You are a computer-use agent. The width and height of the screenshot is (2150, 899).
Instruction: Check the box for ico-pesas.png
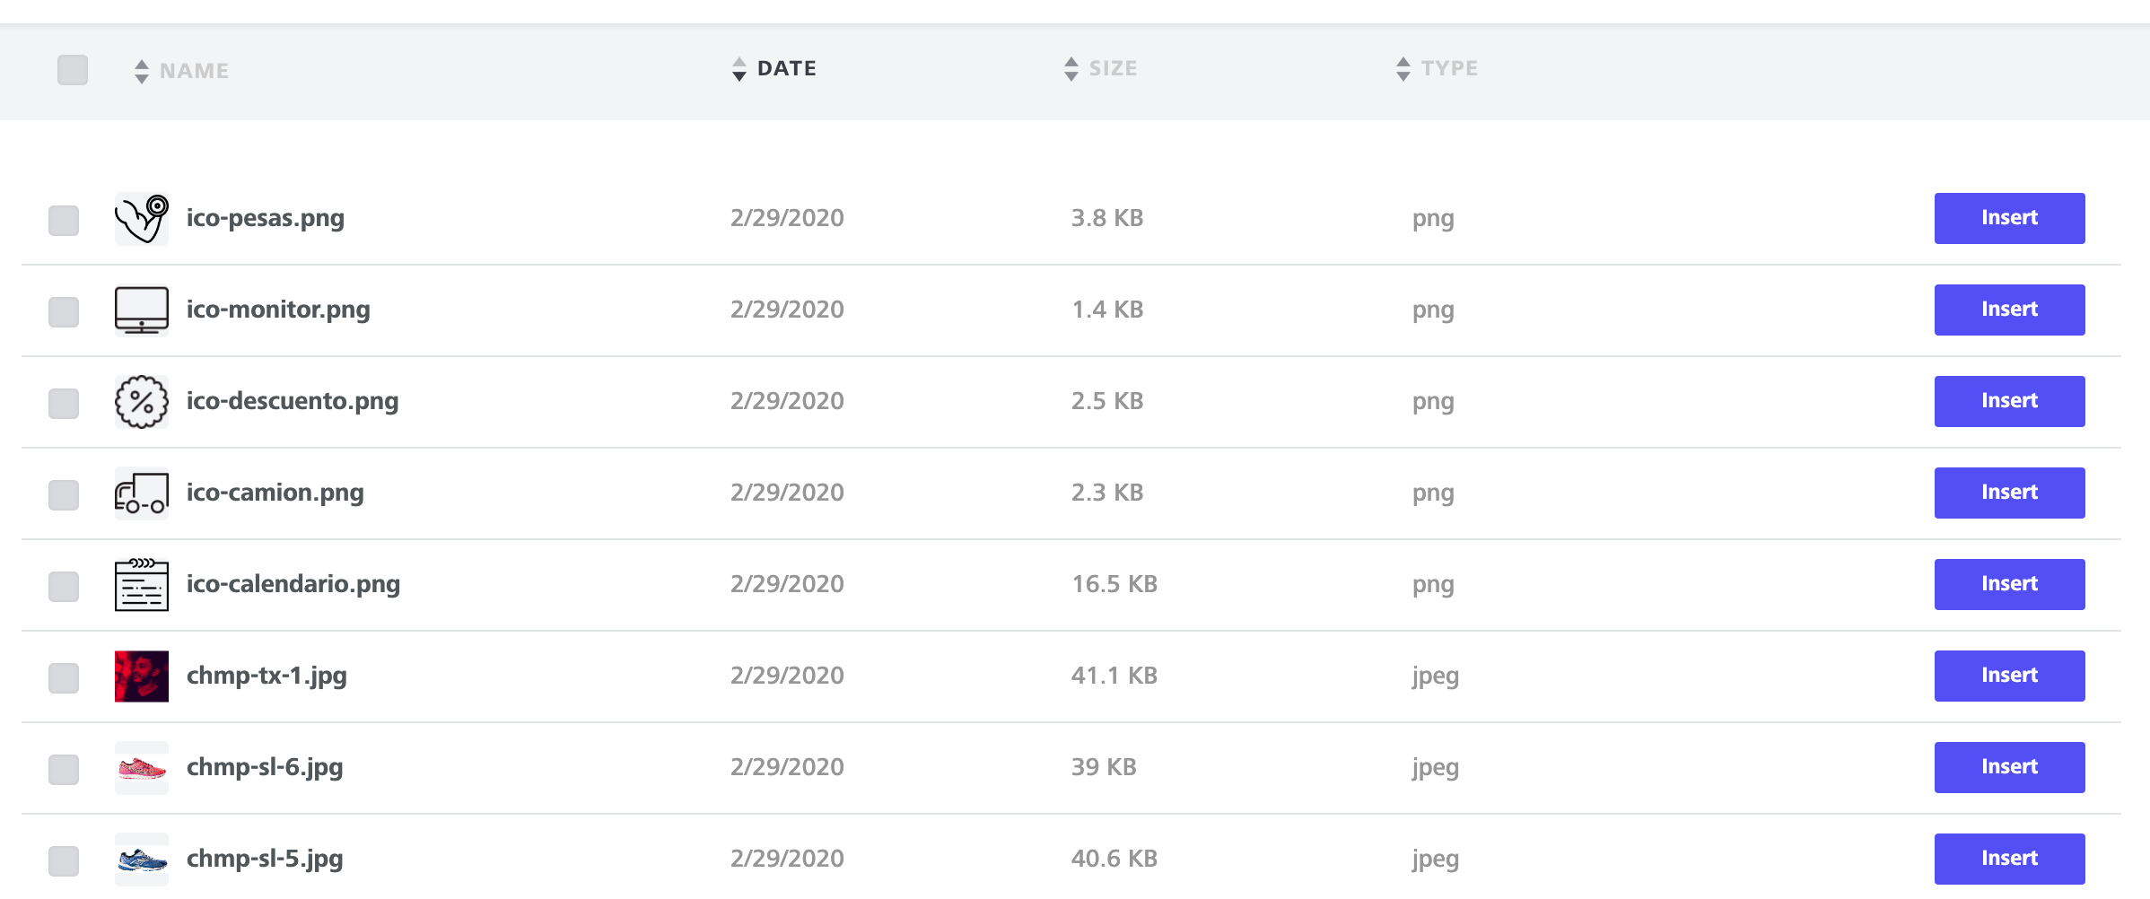pos(64,221)
